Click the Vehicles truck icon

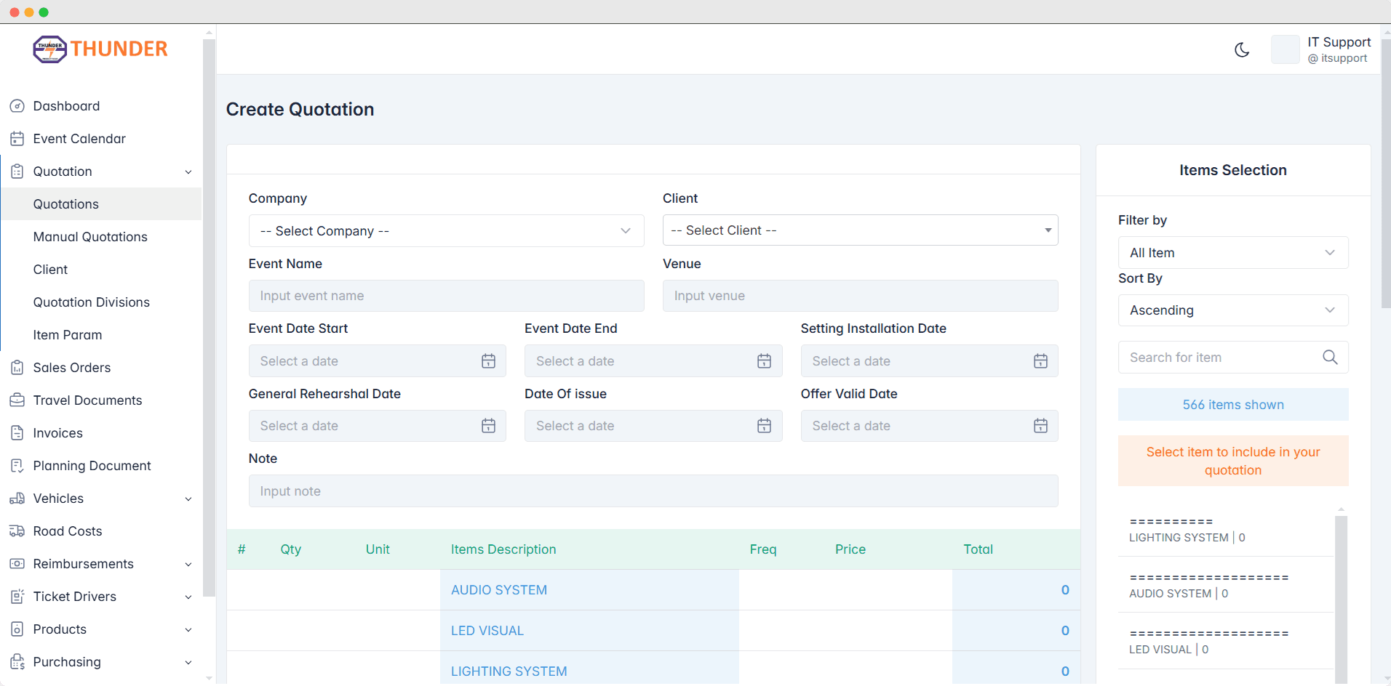point(17,499)
